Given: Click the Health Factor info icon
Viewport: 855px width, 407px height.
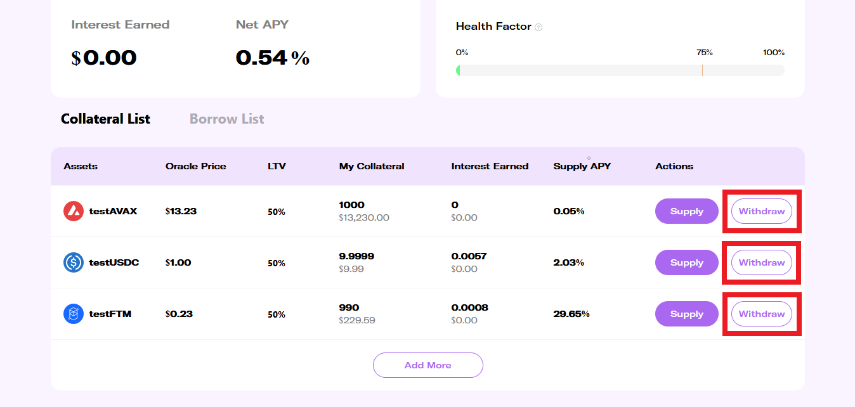Looking at the screenshot, I should click(x=538, y=27).
